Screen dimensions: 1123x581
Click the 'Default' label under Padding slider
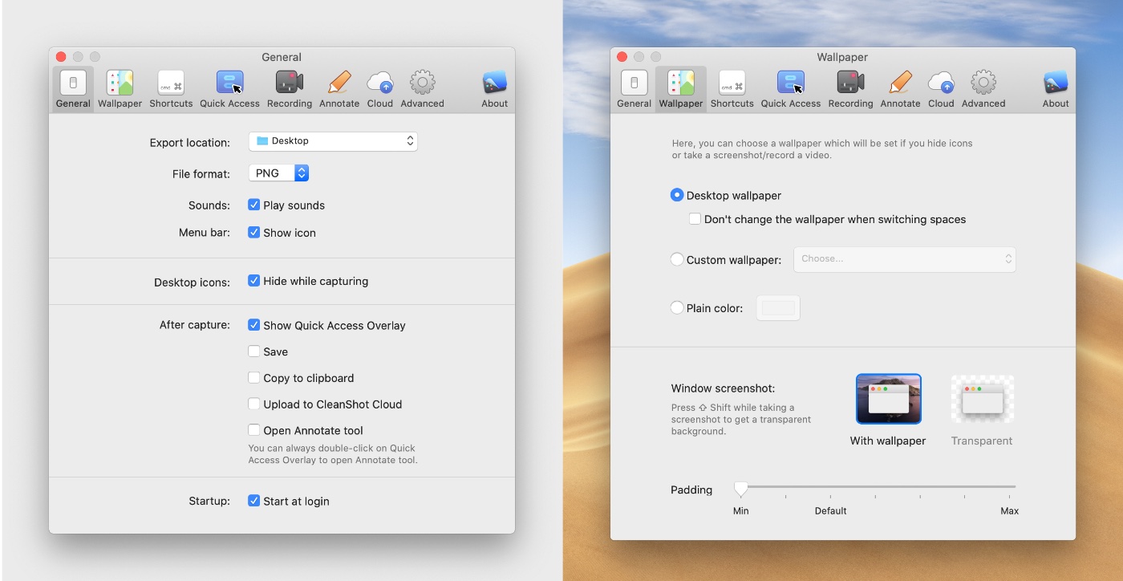point(831,511)
